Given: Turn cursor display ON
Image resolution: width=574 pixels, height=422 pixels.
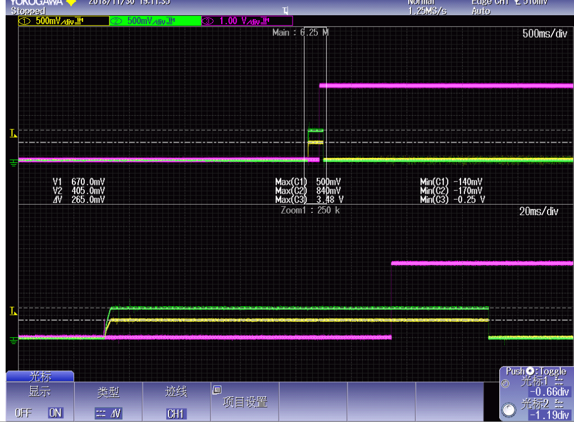Looking at the screenshot, I should [x=55, y=413].
